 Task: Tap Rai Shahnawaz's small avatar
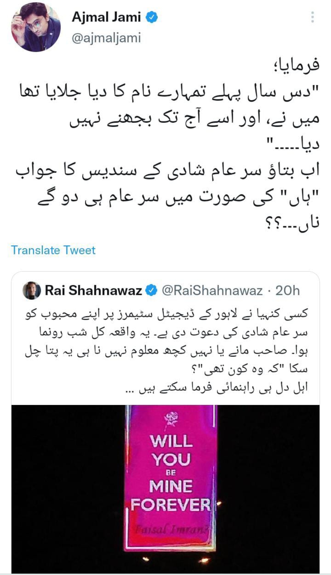[31, 290]
